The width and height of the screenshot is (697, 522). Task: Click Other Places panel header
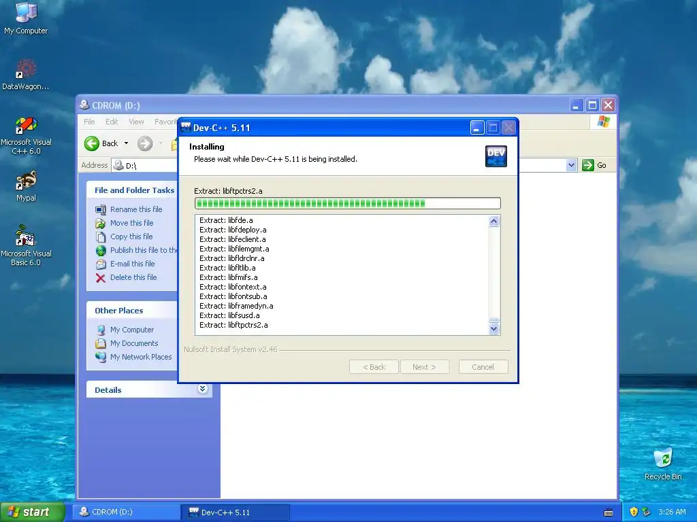click(132, 310)
